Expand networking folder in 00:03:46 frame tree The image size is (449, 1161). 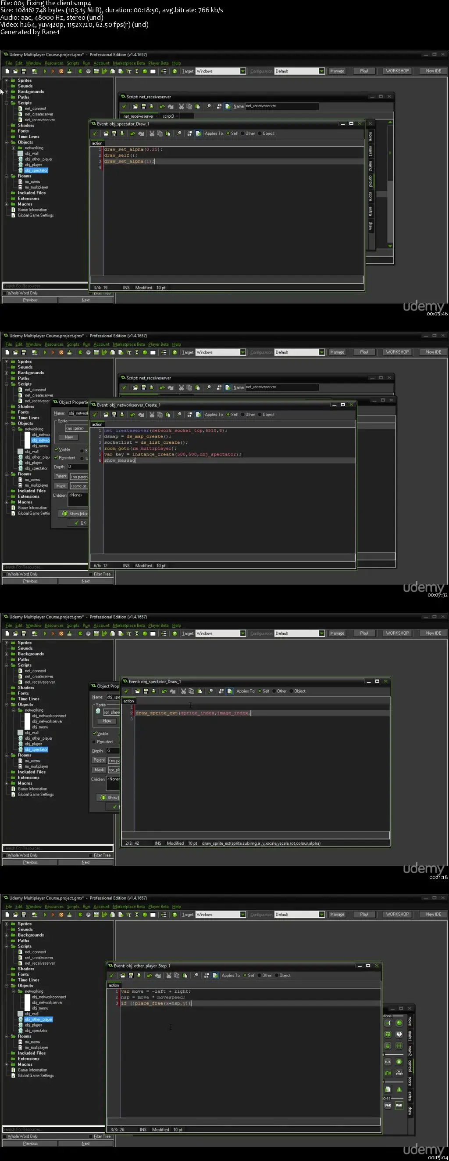pos(14,148)
